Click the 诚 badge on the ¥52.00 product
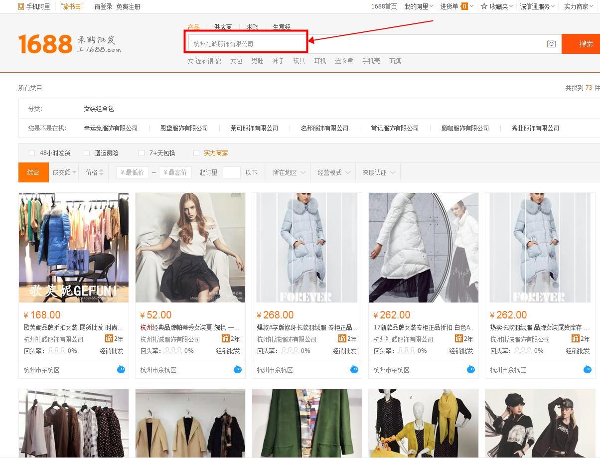600x458 pixels. click(225, 338)
